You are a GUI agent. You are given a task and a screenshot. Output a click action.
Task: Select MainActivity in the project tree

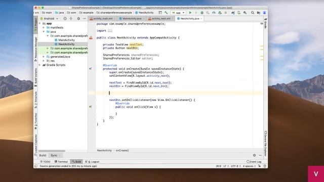(66, 40)
